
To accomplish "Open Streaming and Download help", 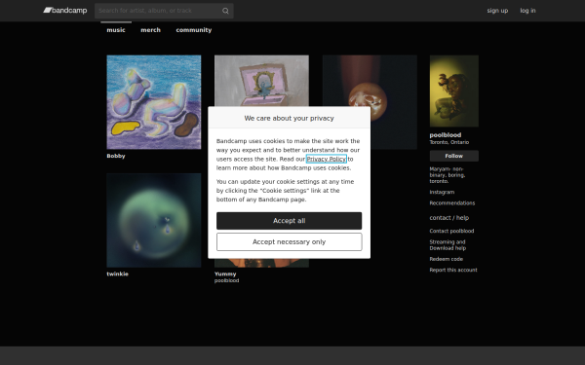I will point(448,244).
